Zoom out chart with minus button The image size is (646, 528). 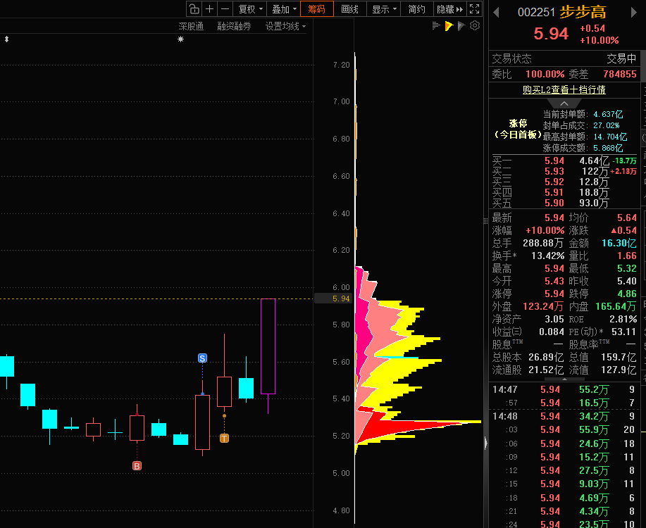pyautogui.click(x=225, y=8)
